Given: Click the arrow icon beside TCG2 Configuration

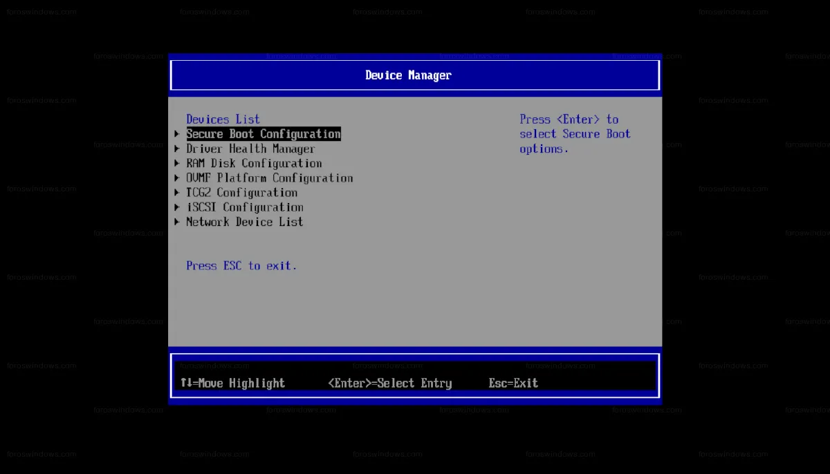Looking at the screenshot, I should click(177, 192).
